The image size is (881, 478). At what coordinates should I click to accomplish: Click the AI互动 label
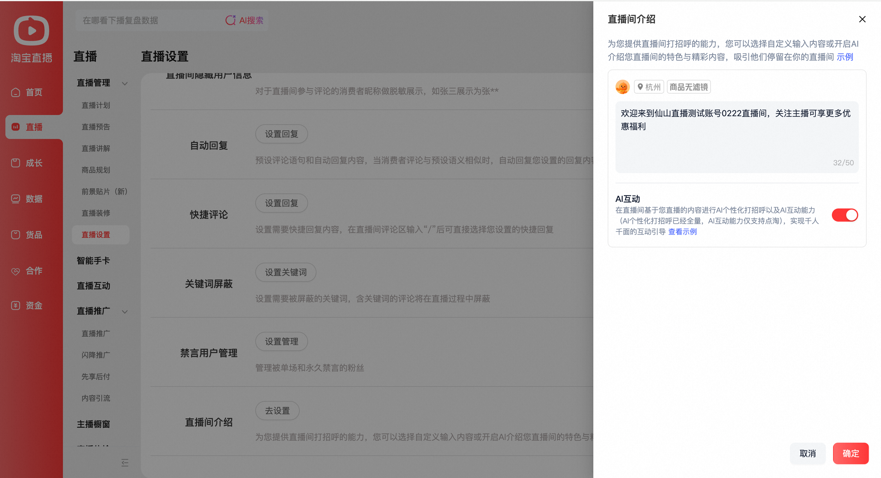pos(627,199)
